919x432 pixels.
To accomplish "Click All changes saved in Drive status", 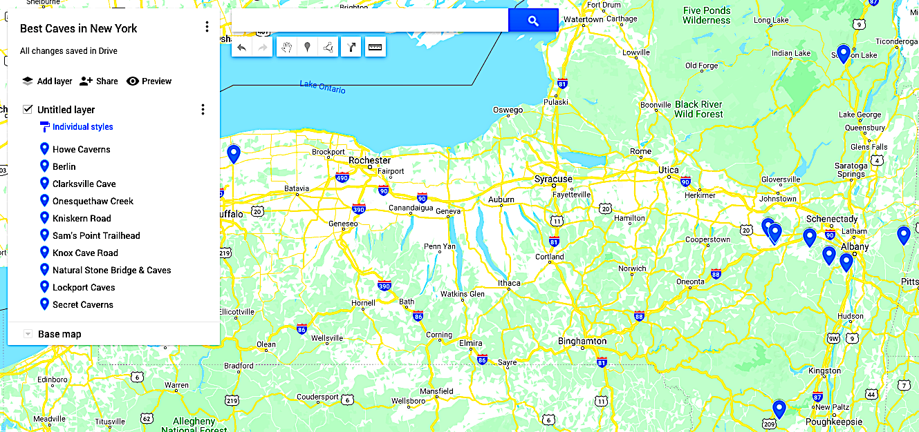I will point(68,51).
